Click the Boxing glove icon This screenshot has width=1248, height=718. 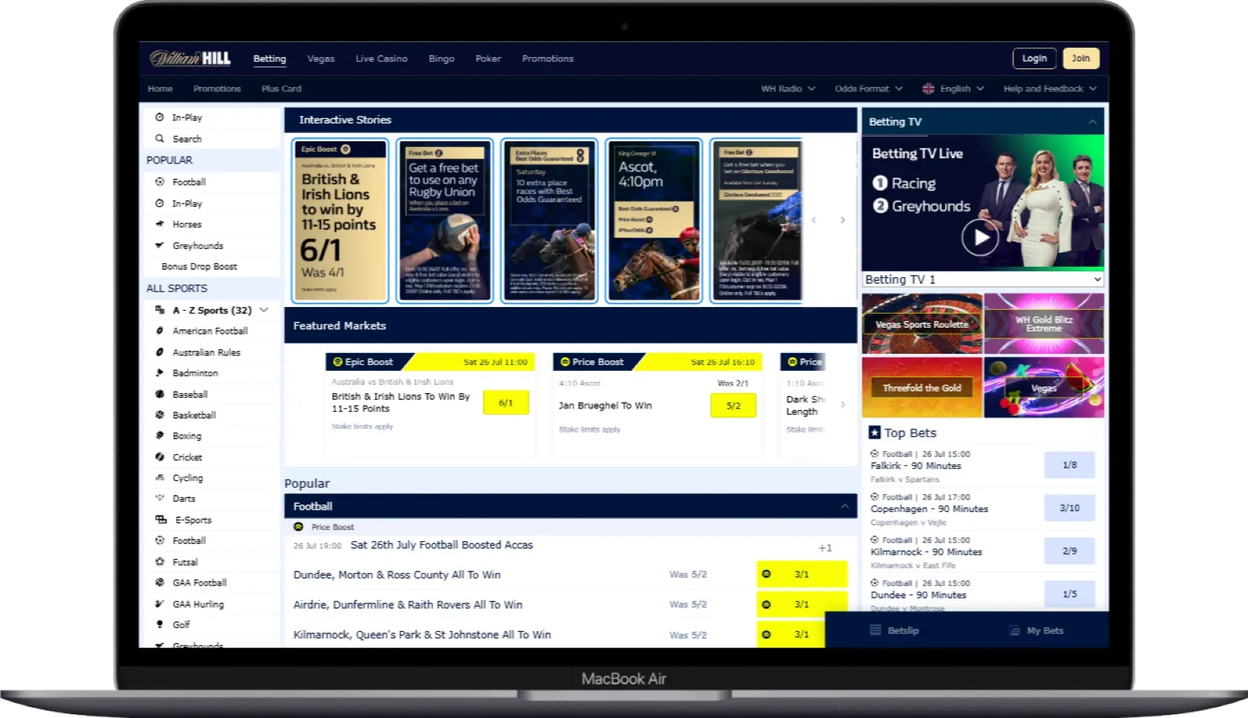159,436
